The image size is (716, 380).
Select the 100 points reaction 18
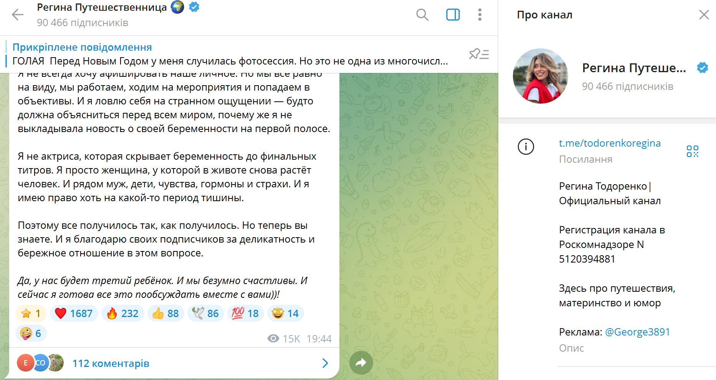[246, 314]
